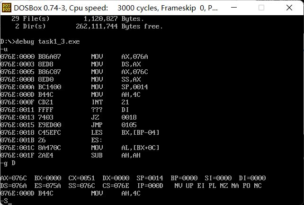Minimize the DOSBox window
The width and height of the screenshot is (304, 205).
234,8
